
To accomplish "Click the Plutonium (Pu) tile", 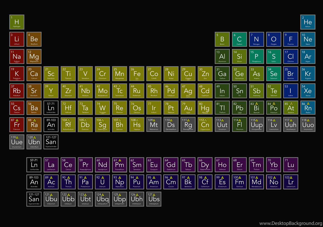I will [x=137, y=182].
